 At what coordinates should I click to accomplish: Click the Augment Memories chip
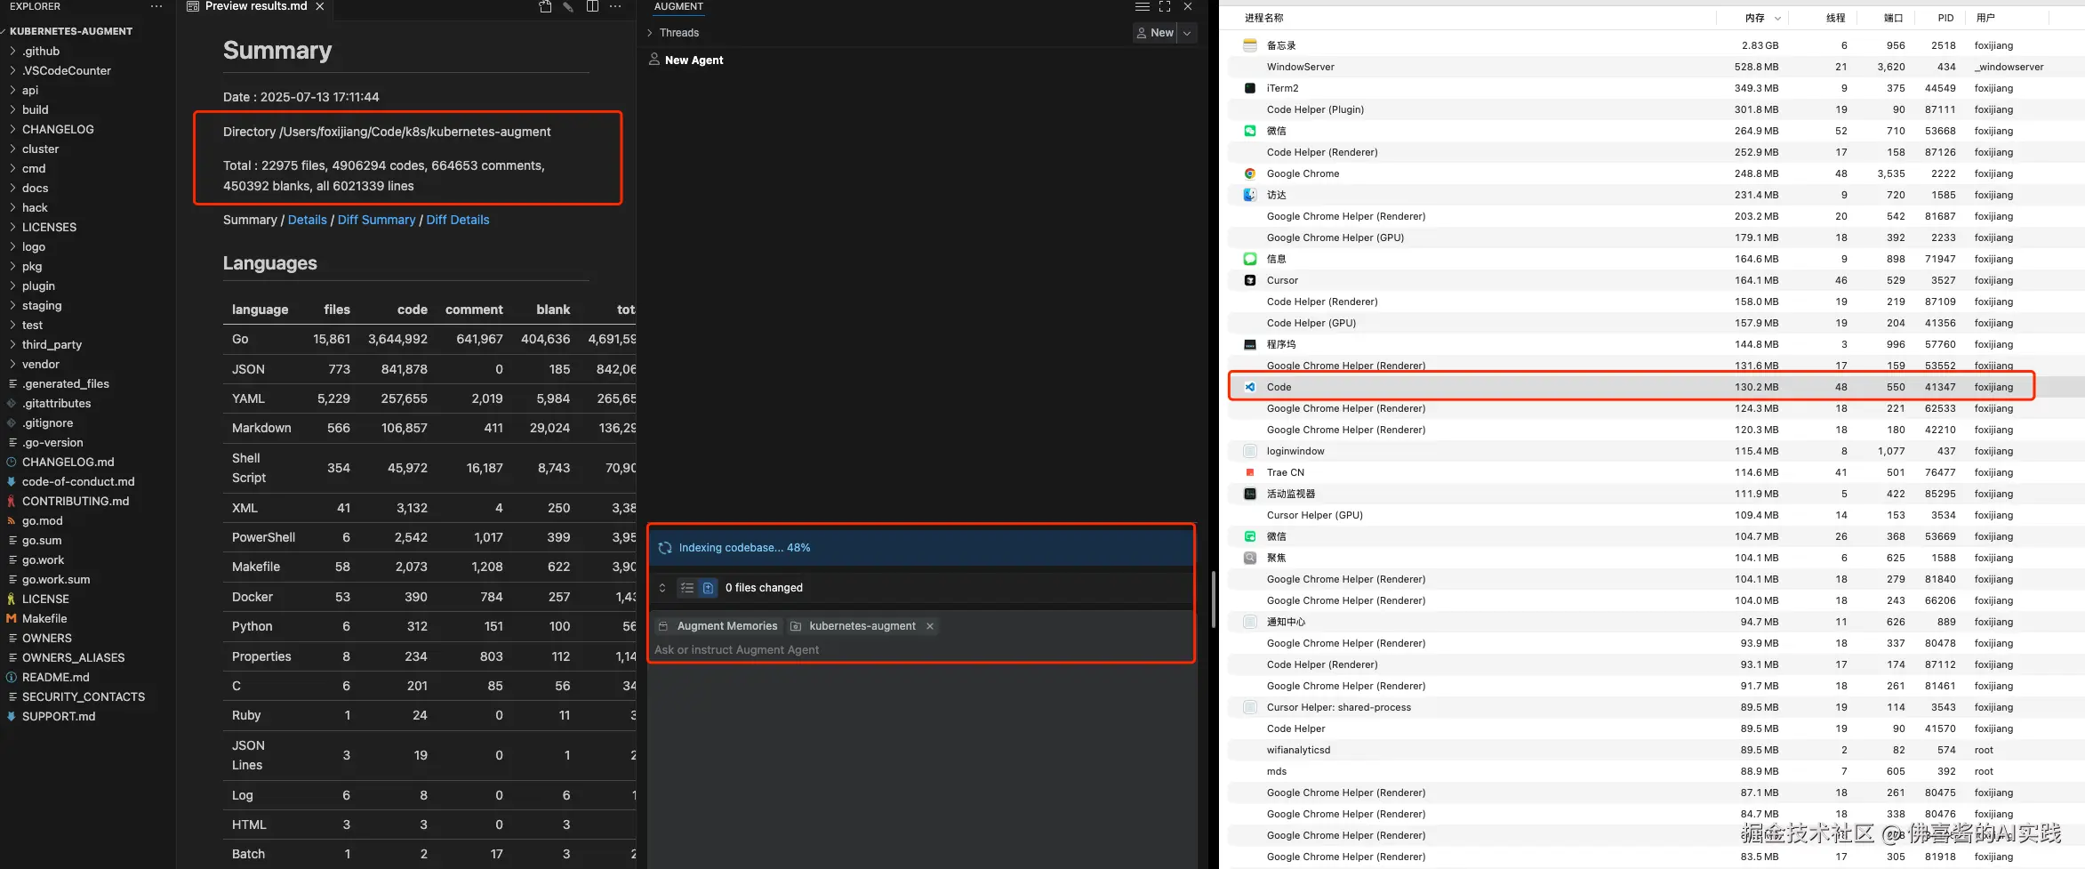click(718, 626)
